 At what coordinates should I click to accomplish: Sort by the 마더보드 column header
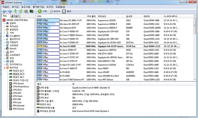click(x=111, y=16)
